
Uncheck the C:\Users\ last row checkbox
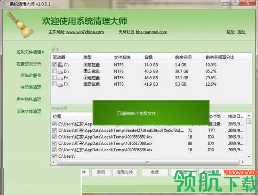pos(55,156)
